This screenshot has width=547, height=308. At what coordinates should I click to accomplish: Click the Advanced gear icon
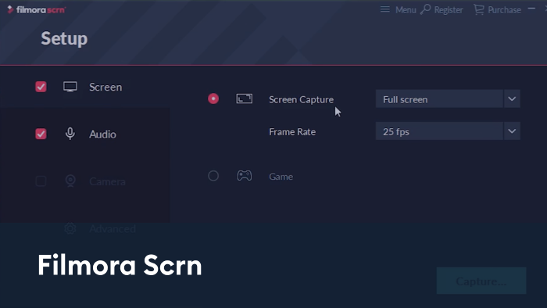tap(70, 228)
